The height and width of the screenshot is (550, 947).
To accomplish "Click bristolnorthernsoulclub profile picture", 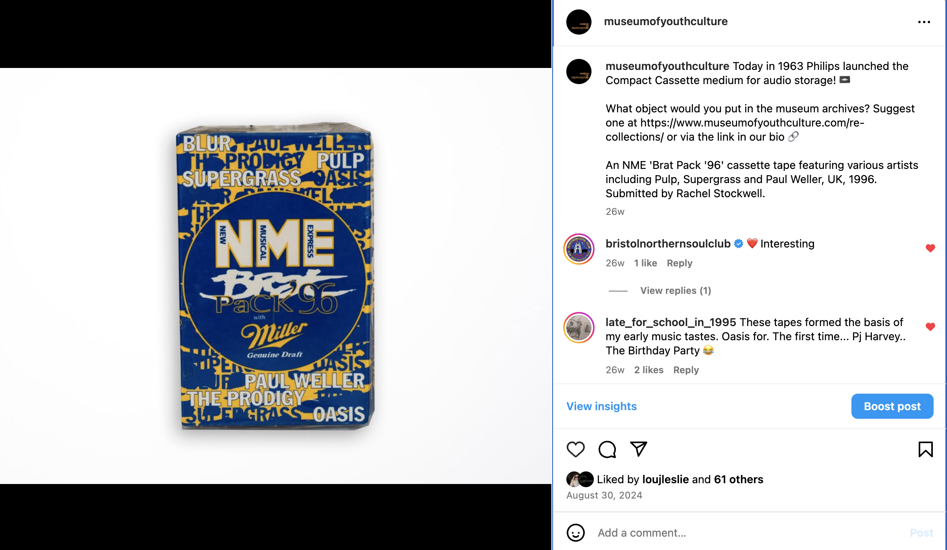I will click(579, 249).
